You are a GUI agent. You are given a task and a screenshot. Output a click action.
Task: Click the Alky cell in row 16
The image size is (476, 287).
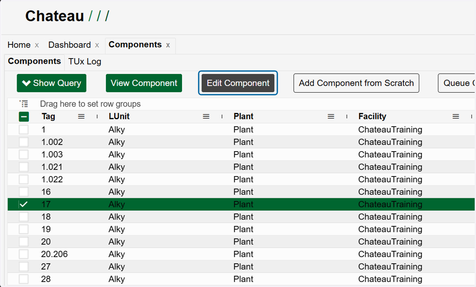click(x=117, y=192)
